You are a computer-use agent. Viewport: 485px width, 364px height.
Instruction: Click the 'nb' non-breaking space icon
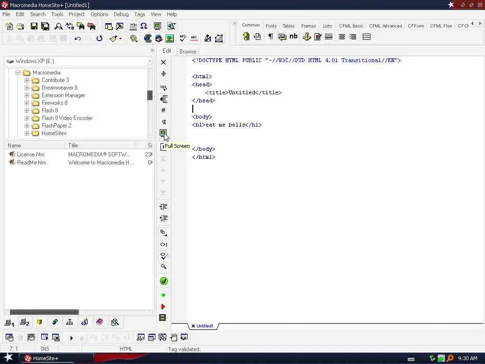point(293,36)
